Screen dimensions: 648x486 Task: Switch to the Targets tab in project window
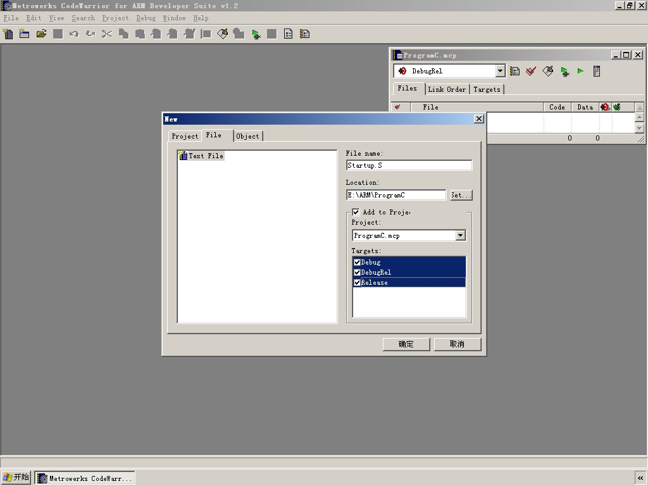point(487,89)
